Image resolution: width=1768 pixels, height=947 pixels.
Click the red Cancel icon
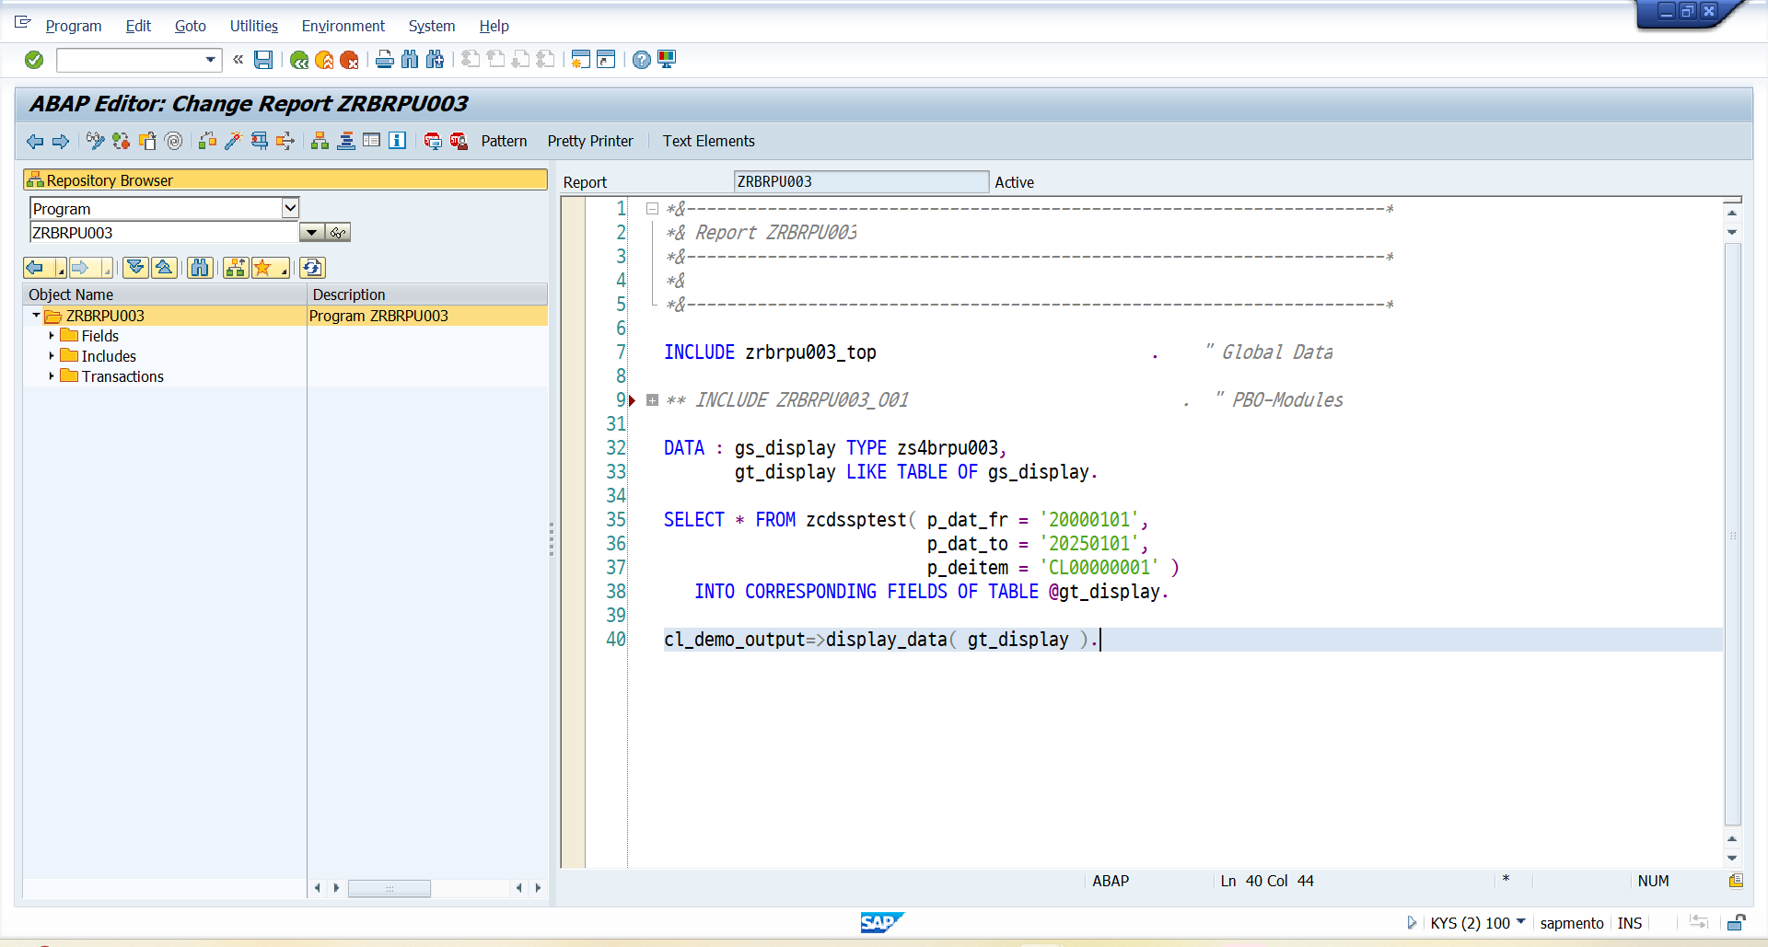coord(349,60)
